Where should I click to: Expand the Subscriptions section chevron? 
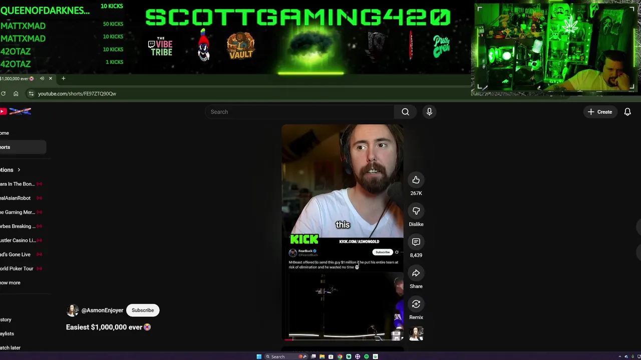coord(19,170)
